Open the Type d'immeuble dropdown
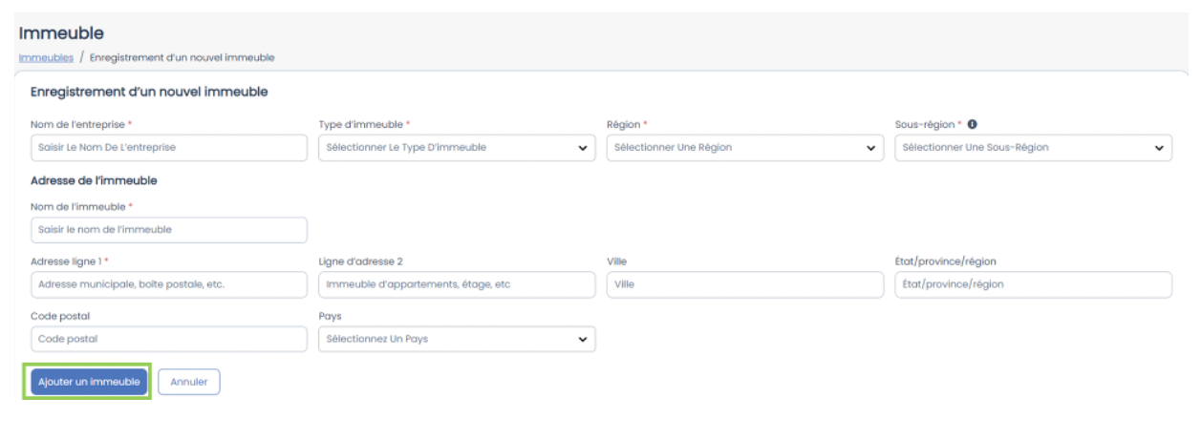Viewport: 1201px width, 439px height. [457, 148]
